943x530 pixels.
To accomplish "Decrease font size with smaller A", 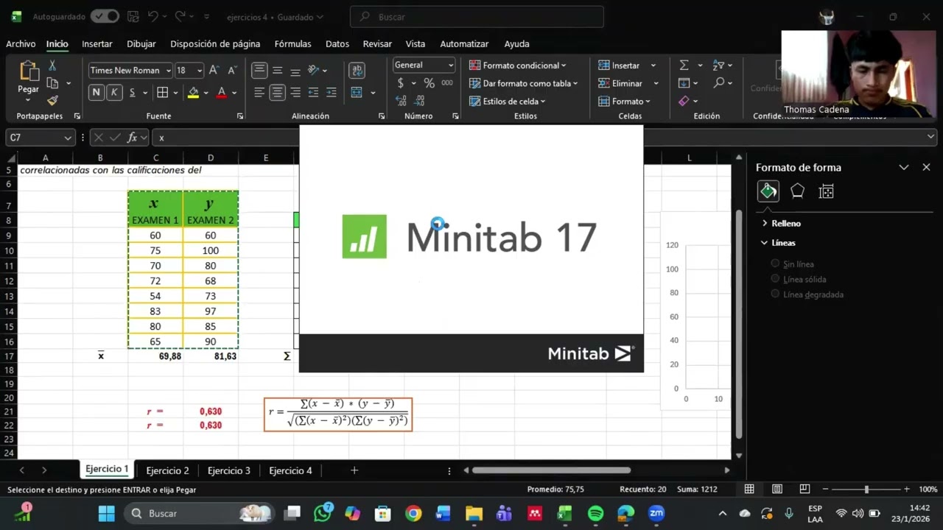I will (232, 70).
